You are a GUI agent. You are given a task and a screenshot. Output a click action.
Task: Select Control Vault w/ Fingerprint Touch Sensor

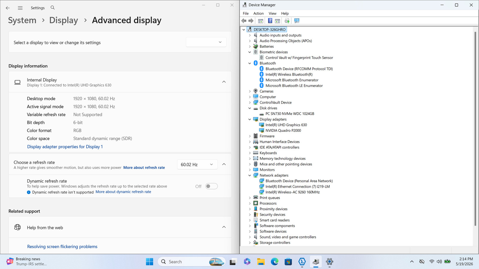coord(299,58)
